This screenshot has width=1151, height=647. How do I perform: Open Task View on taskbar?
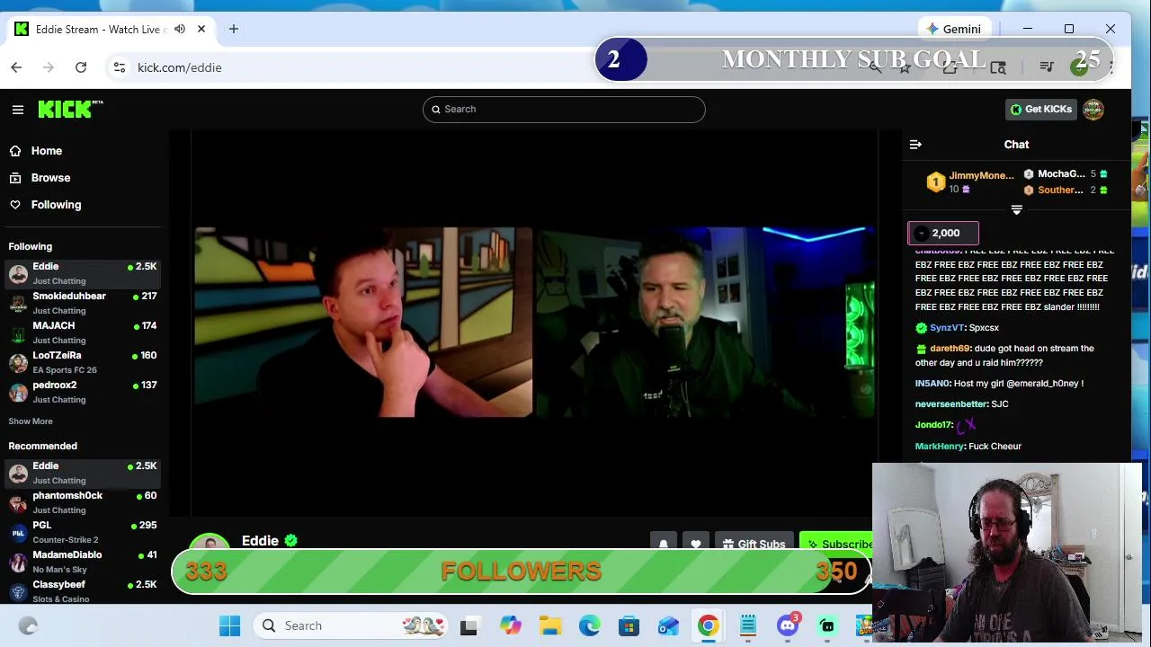pyautogui.click(x=469, y=626)
